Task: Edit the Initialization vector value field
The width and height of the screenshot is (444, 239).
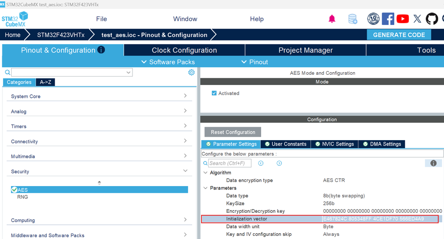Action: pos(380,219)
